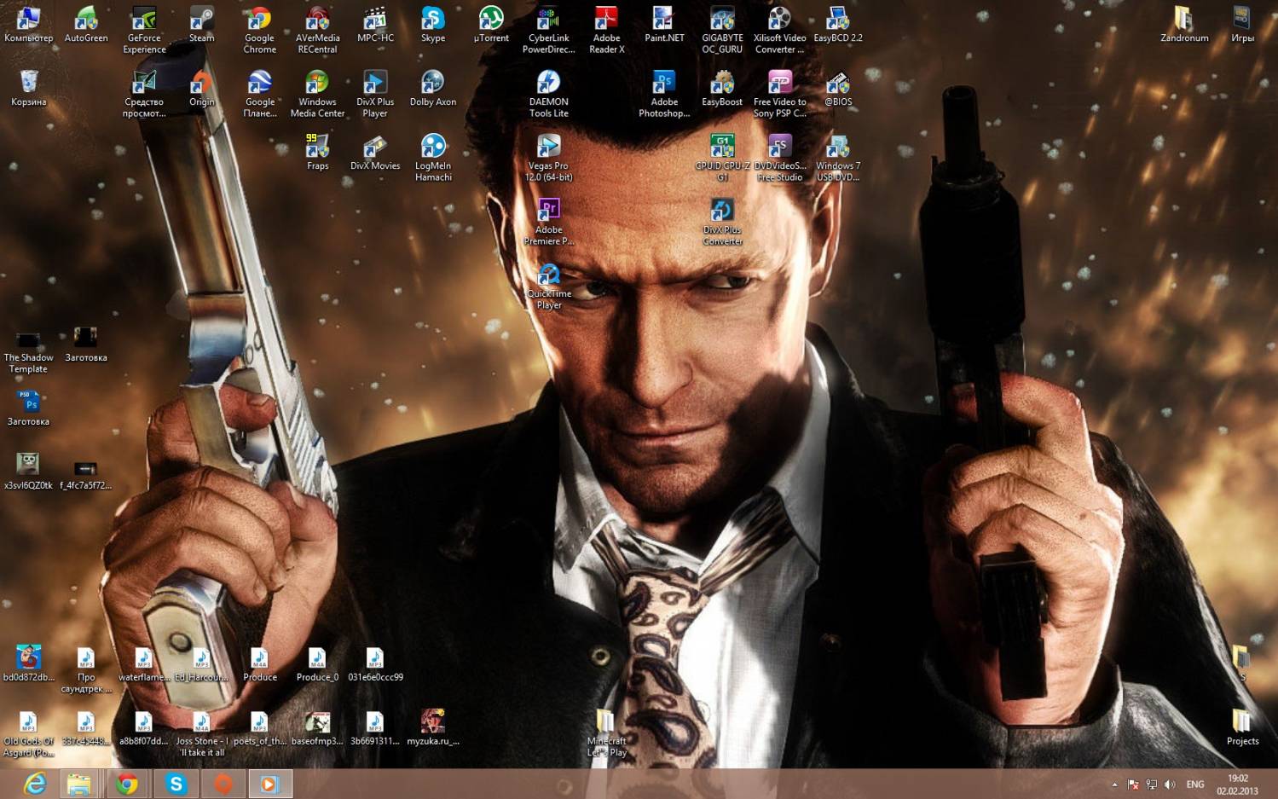Open the MPC-HC player shortcut

(x=375, y=25)
